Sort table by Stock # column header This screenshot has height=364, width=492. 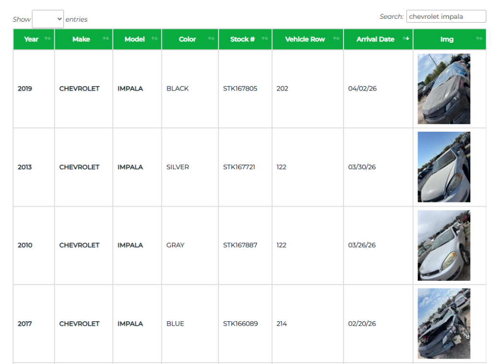point(245,39)
